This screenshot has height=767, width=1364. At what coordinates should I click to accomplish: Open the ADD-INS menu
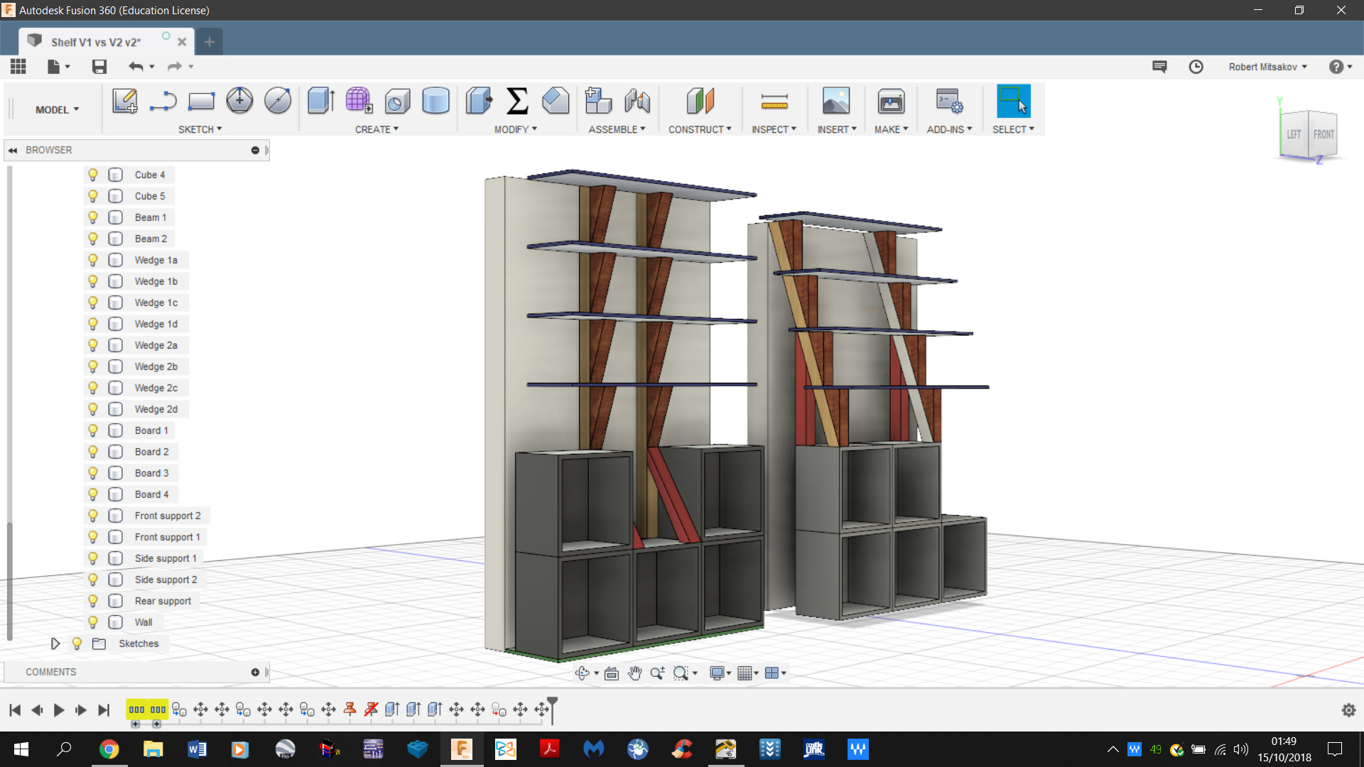[x=949, y=129]
